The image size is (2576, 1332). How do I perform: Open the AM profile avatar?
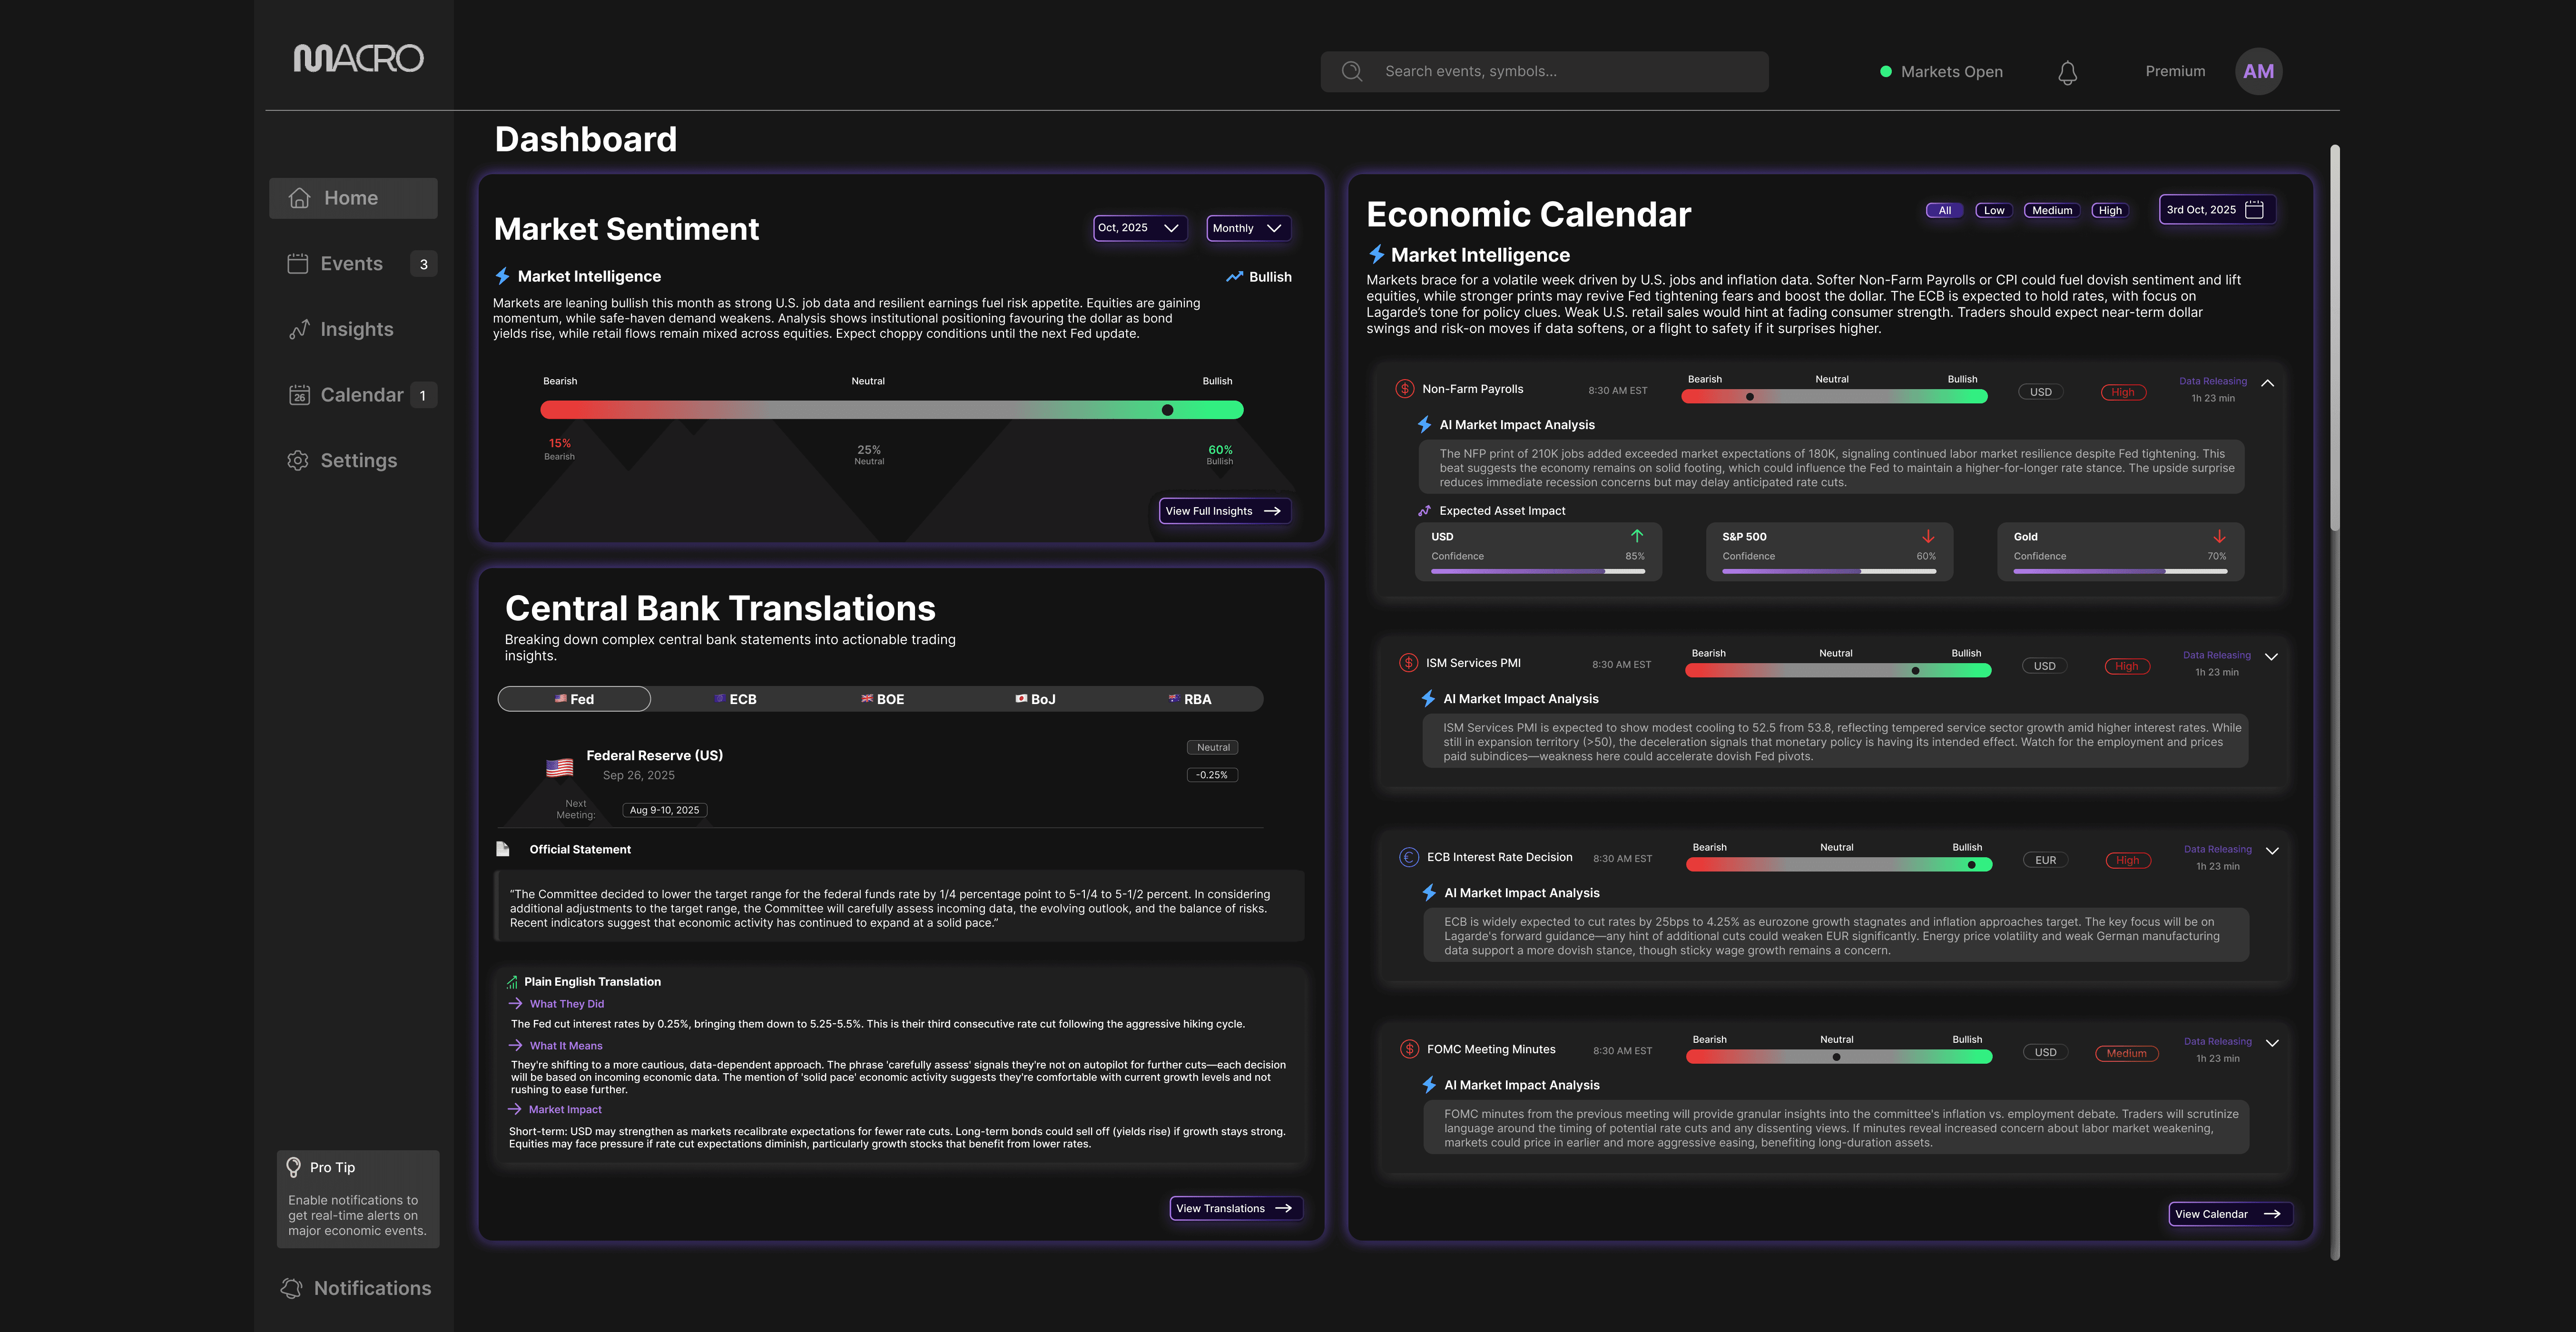pos(2258,71)
